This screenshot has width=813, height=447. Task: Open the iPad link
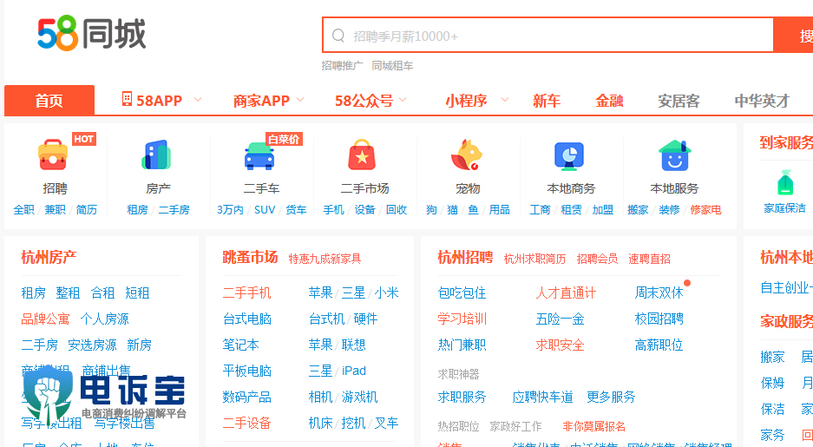pos(354,371)
